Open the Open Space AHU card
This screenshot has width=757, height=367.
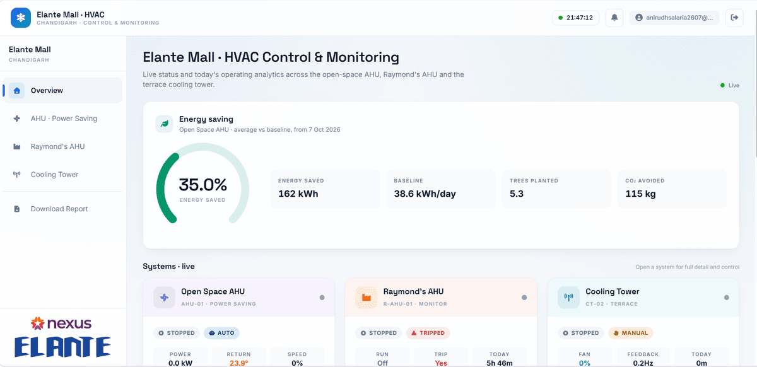(239, 322)
